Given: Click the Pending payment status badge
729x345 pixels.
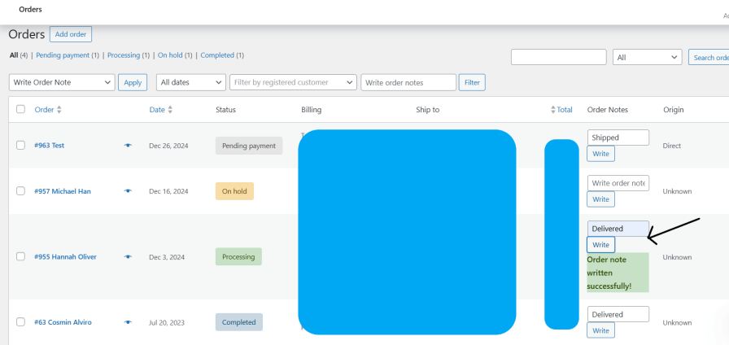Looking at the screenshot, I should (x=249, y=146).
